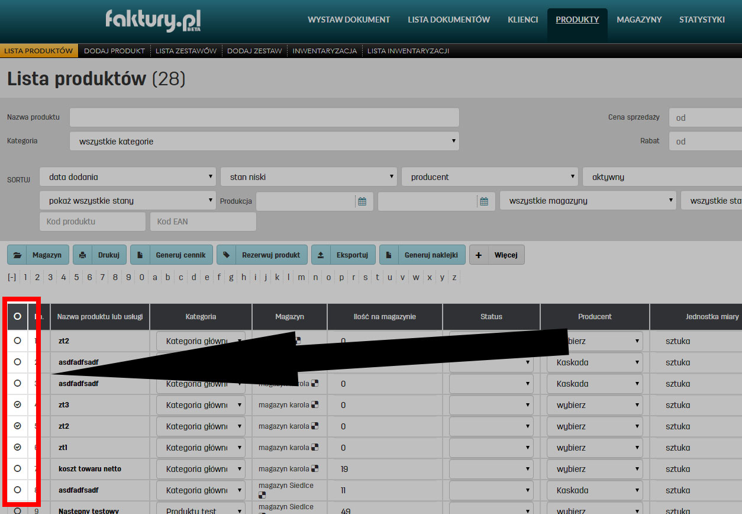
Task: Click the tag icon on Rezerwuj produkt
Action: [227, 255]
